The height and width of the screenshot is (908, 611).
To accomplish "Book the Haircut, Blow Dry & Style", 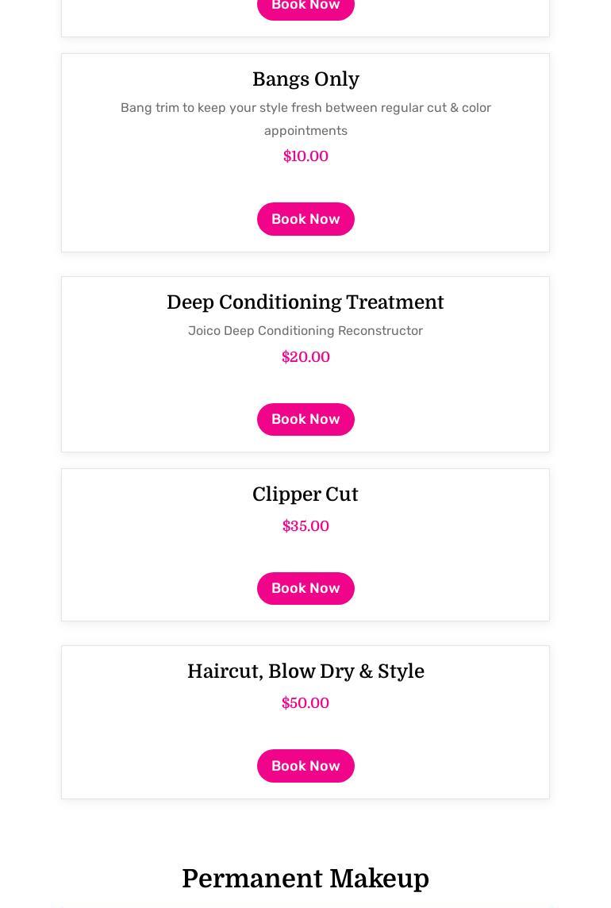I will [x=305, y=766].
